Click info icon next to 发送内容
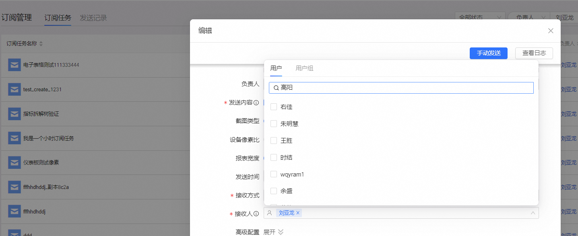 click(256, 103)
